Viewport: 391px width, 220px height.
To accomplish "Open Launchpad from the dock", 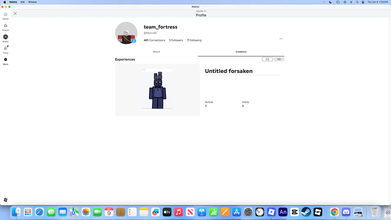I will coord(28,212).
